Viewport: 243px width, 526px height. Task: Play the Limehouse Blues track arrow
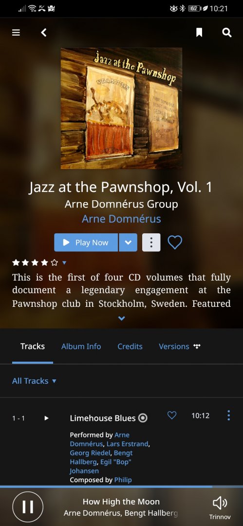tap(47, 418)
